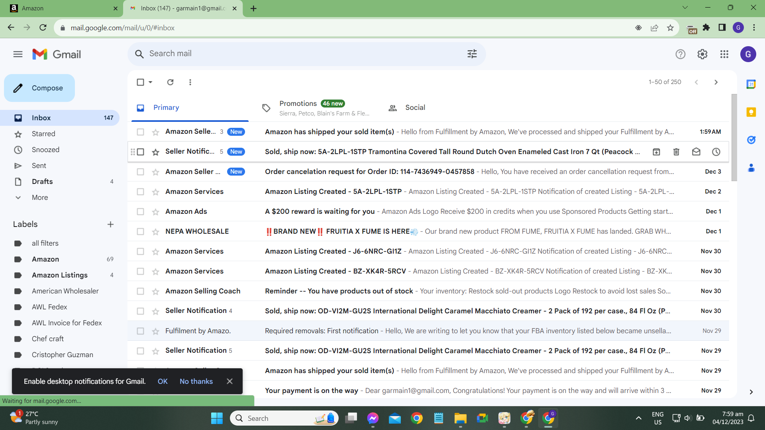
Task: Open new browser tab
Action: click(x=253, y=8)
